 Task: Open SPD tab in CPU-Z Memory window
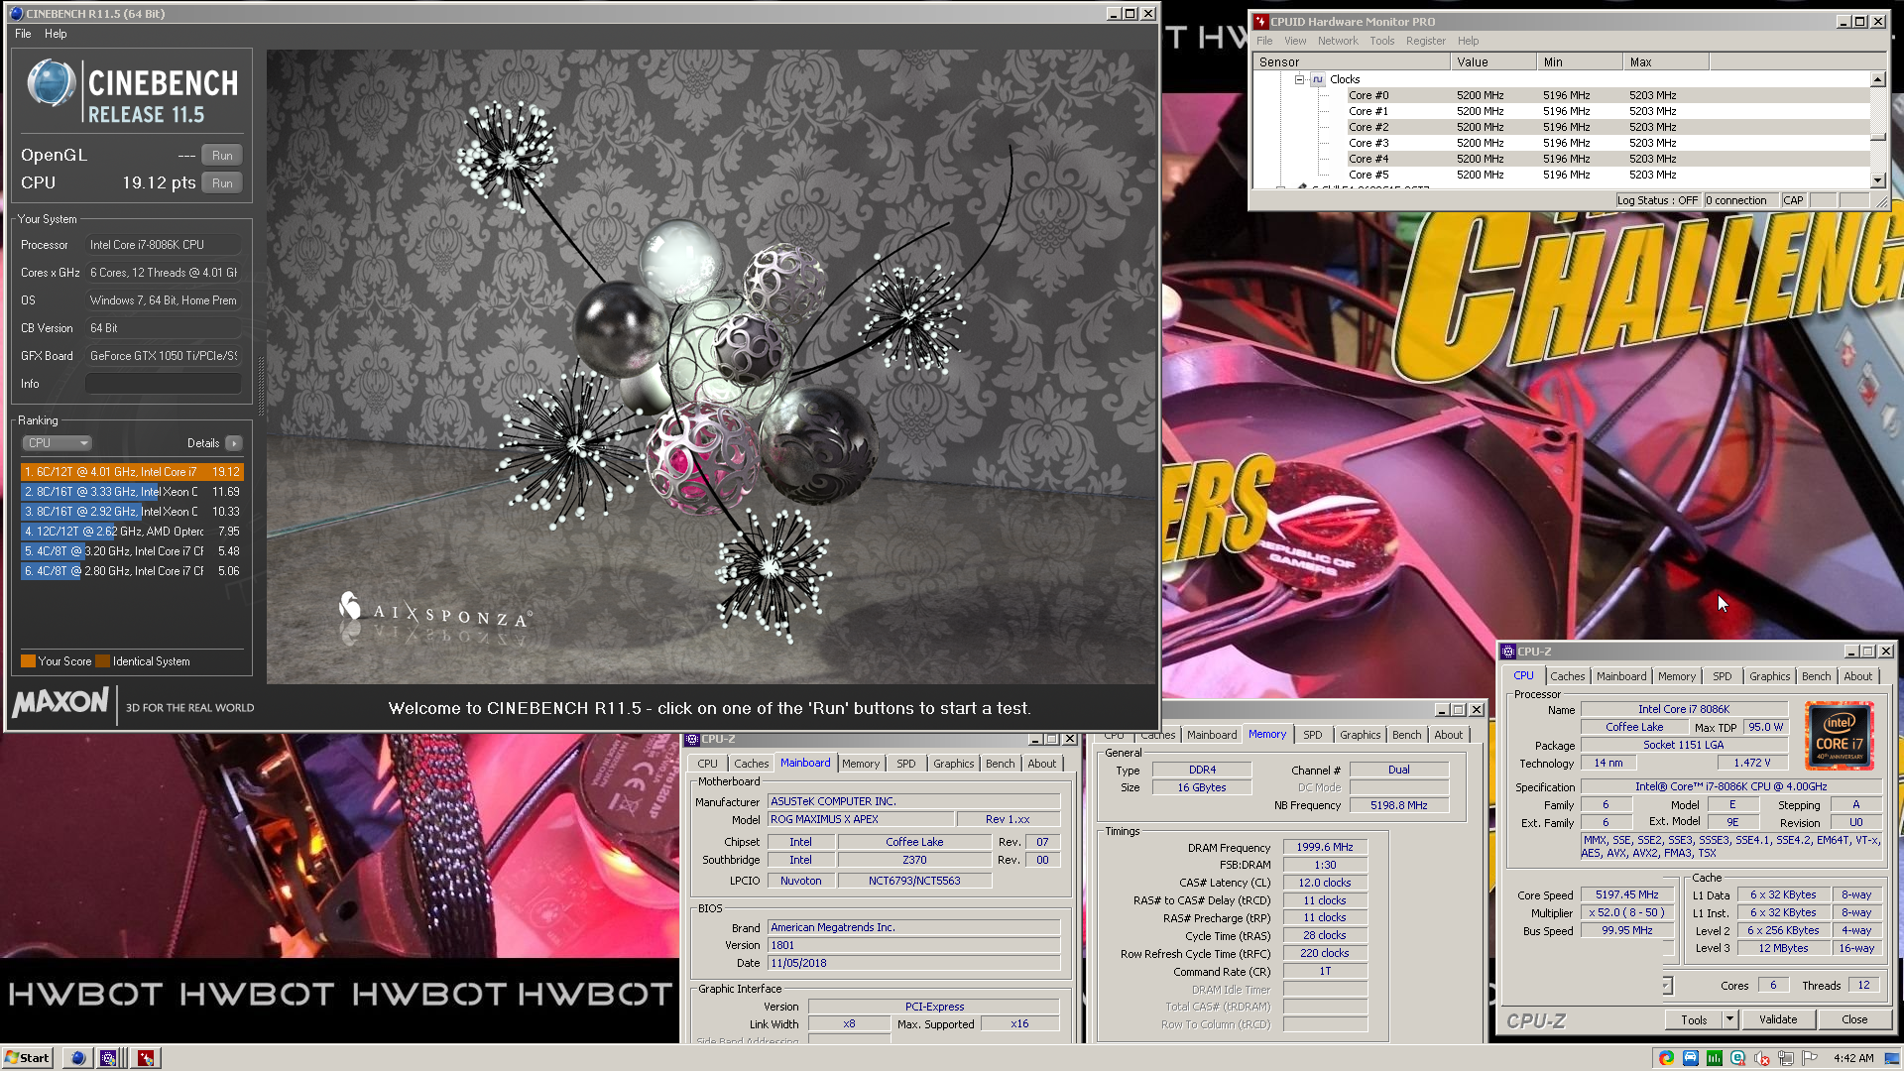click(x=1312, y=735)
